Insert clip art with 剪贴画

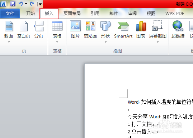pyautogui.click(x=90, y=29)
